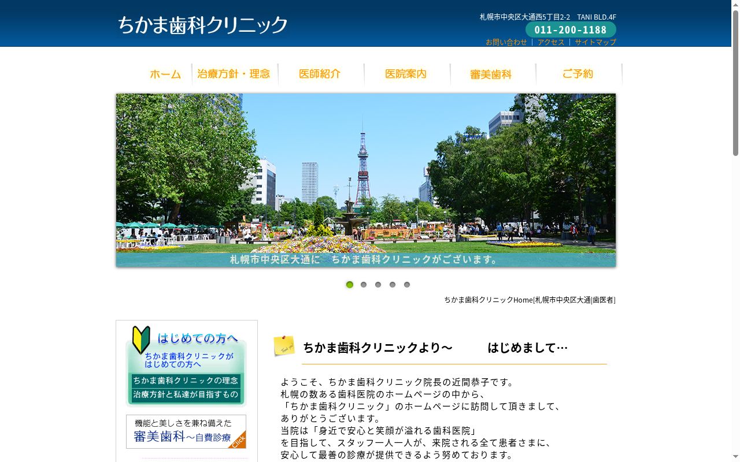Select the fourth slideshow dot
Screen dimensions: 740x462
point(393,285)
